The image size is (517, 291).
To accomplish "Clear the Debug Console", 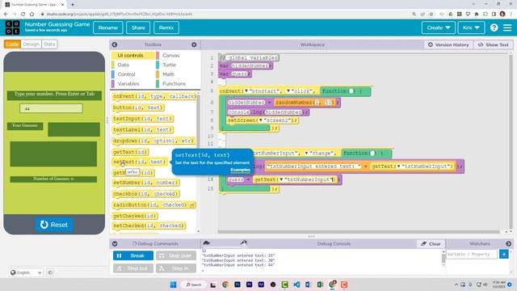I will (431, 244).
